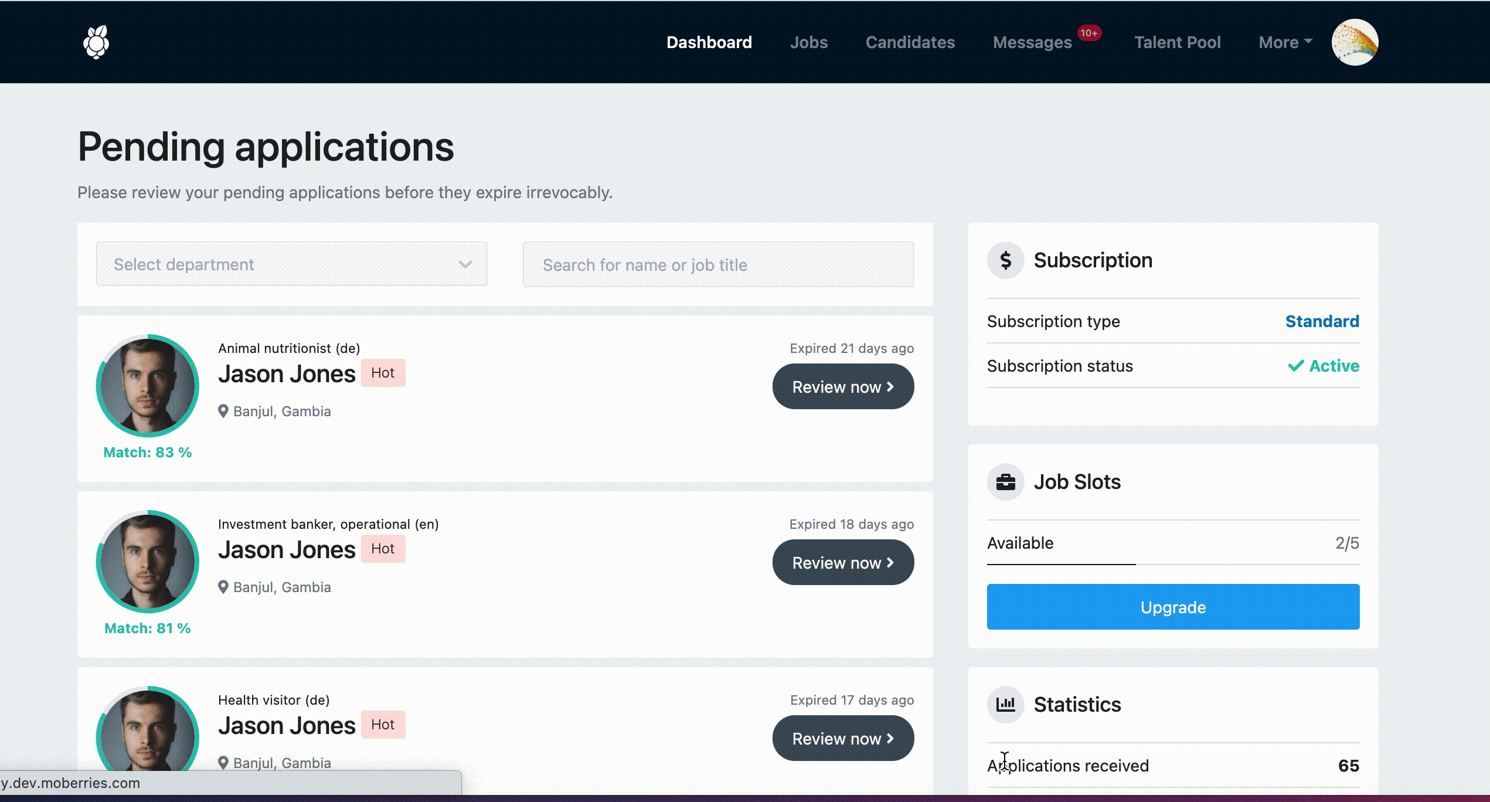Click 'Expired 21 days ago' text
Image resolution: width=1490 pixels, height=802 pixels.
click(852, 348)
